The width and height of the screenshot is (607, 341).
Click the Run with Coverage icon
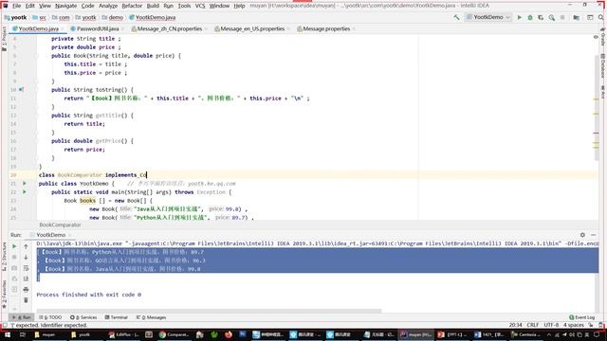coord(541,17)
